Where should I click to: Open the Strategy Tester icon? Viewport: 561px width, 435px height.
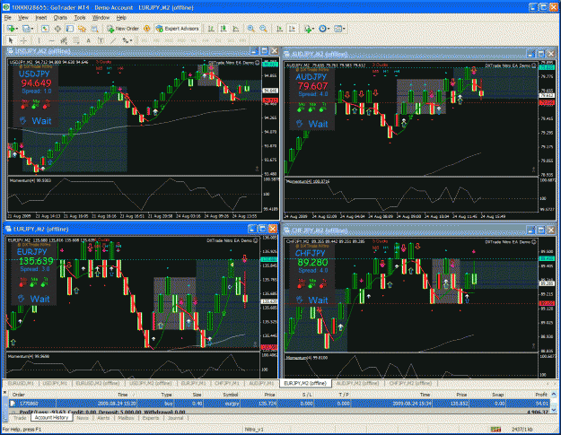point(94,29)
